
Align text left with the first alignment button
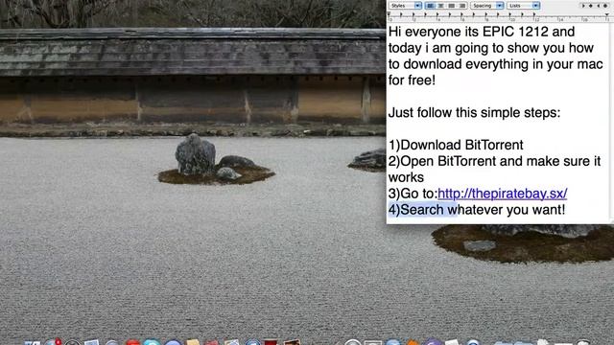tap(430, 6)
